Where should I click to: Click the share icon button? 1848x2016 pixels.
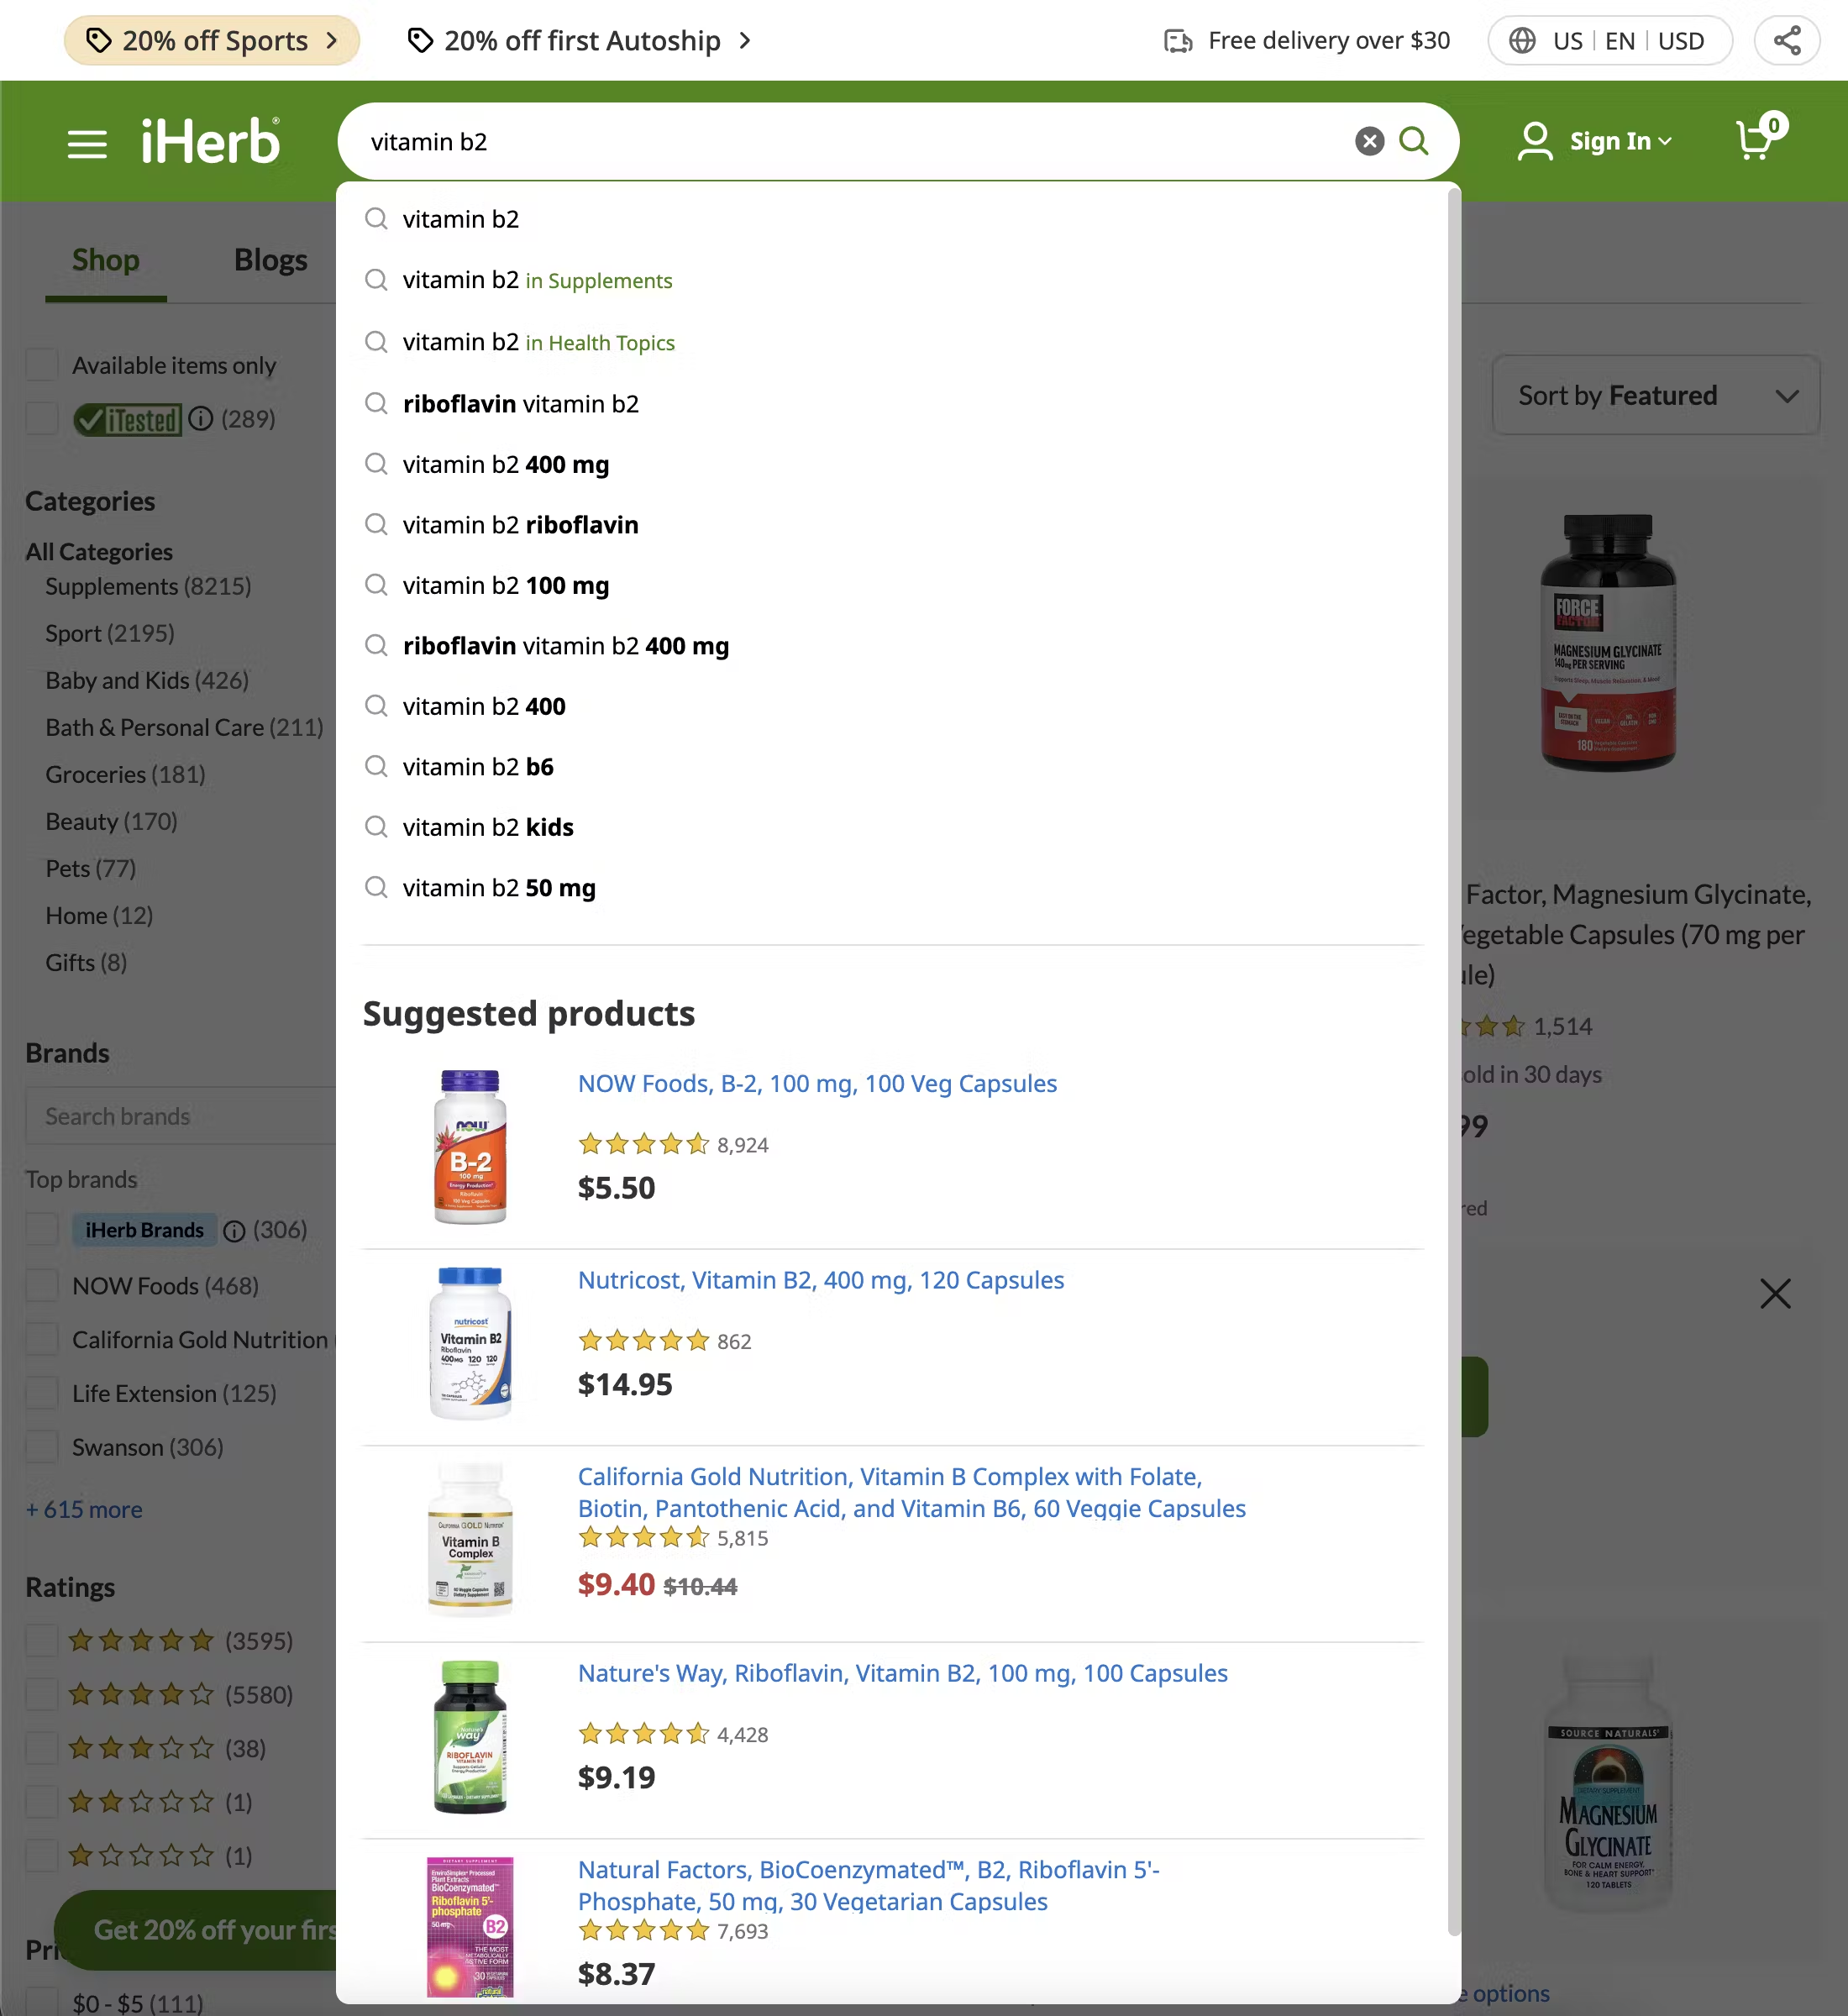click(1786, 41)
